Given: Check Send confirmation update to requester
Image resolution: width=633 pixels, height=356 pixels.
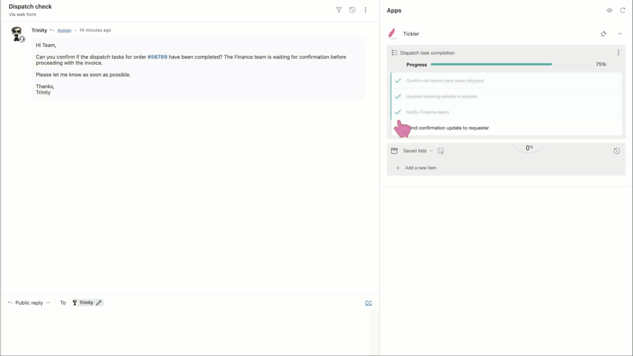Looking at the screenshot, I should point(399,128).
